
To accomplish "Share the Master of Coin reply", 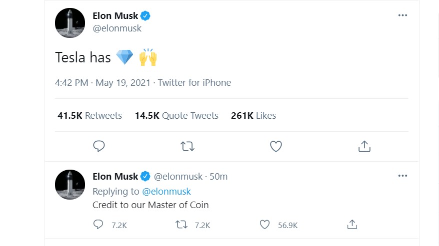I will [352, 225].
